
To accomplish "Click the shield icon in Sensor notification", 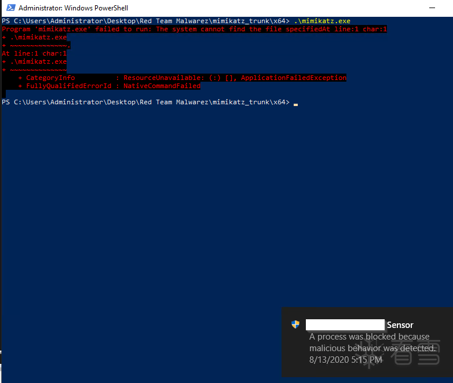I will point(295,324).
